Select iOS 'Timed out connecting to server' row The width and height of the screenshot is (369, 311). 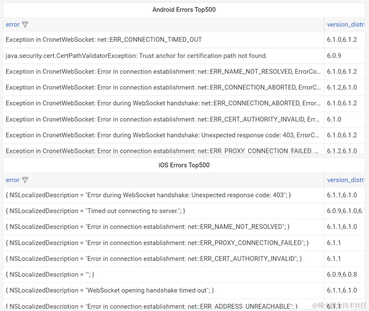pyautogui.click(x=95, y=211)
